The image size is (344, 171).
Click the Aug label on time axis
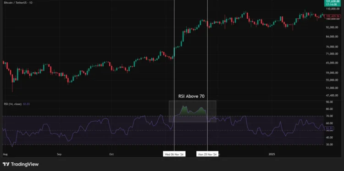click(x=5, y=155)
